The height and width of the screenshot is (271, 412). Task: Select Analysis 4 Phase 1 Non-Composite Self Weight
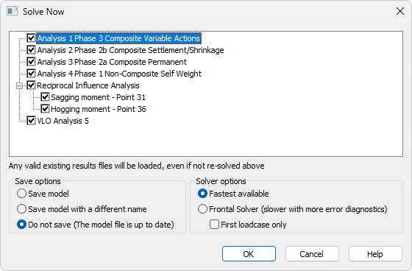point(119,74)
